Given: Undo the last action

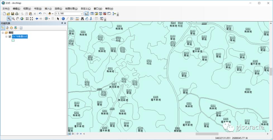Looking at the screenshot, I should click(40, 14).
